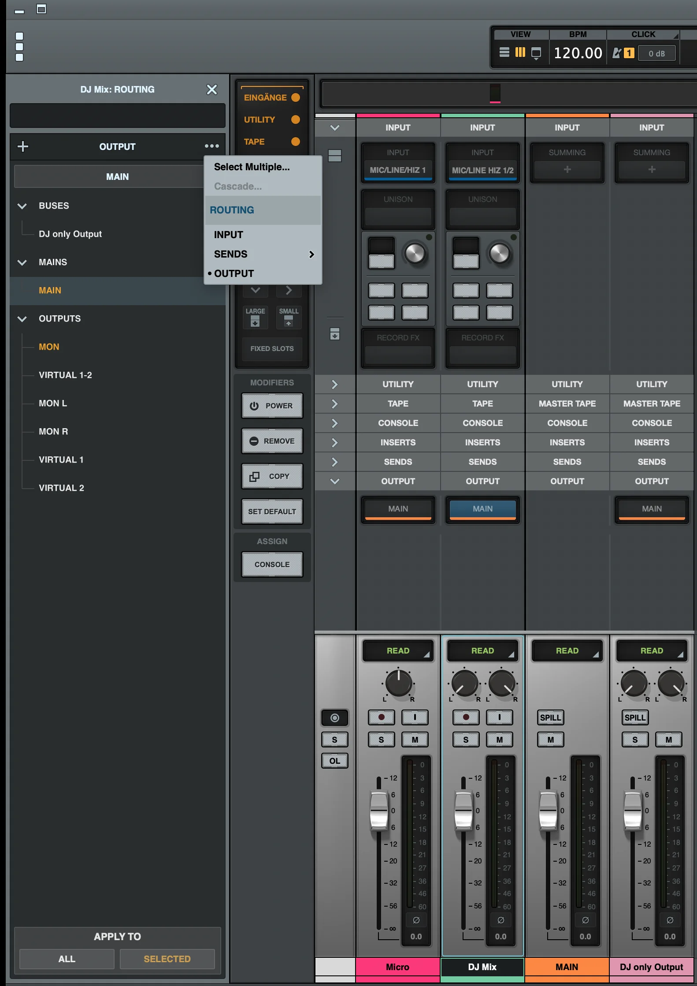
Task: Solo the DJ only Output channel
Action: click(635, 739)
